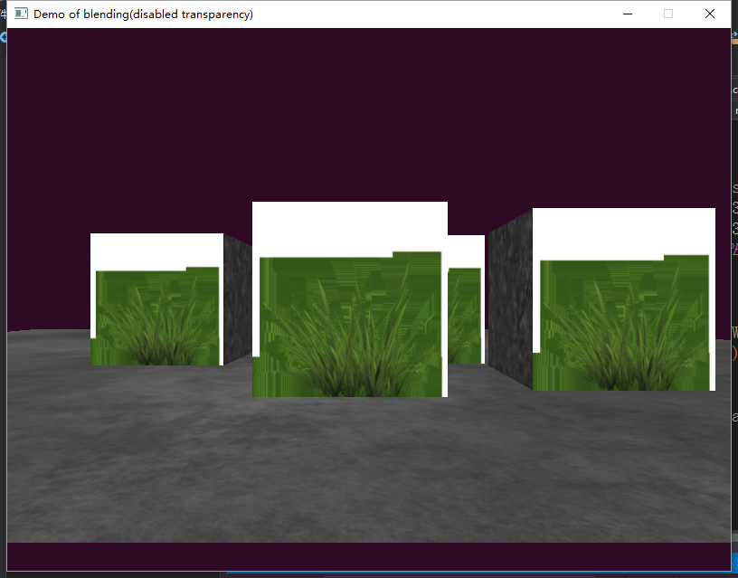Click the dark icon strip on the far left
Viewport: 738px width, 578px height.
3,271
